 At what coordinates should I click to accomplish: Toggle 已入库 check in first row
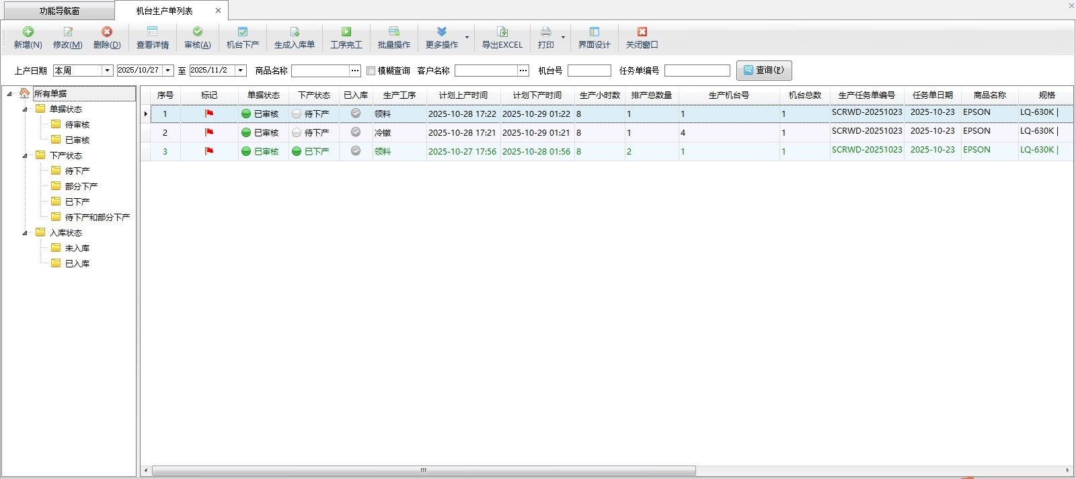coord(356,114)
